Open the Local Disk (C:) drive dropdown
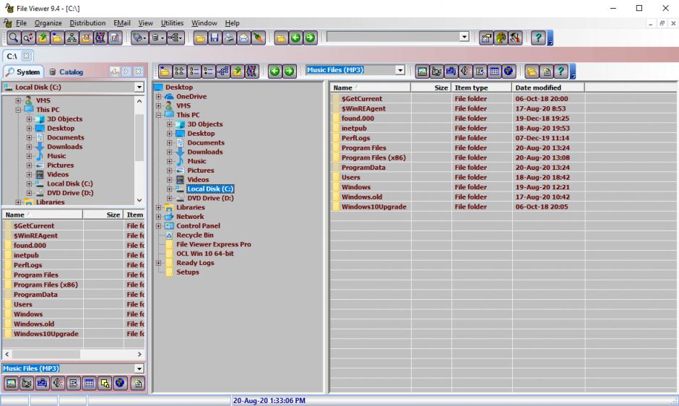Image resolution: width=679 pixels, height=406 pixels. [139, 87]
